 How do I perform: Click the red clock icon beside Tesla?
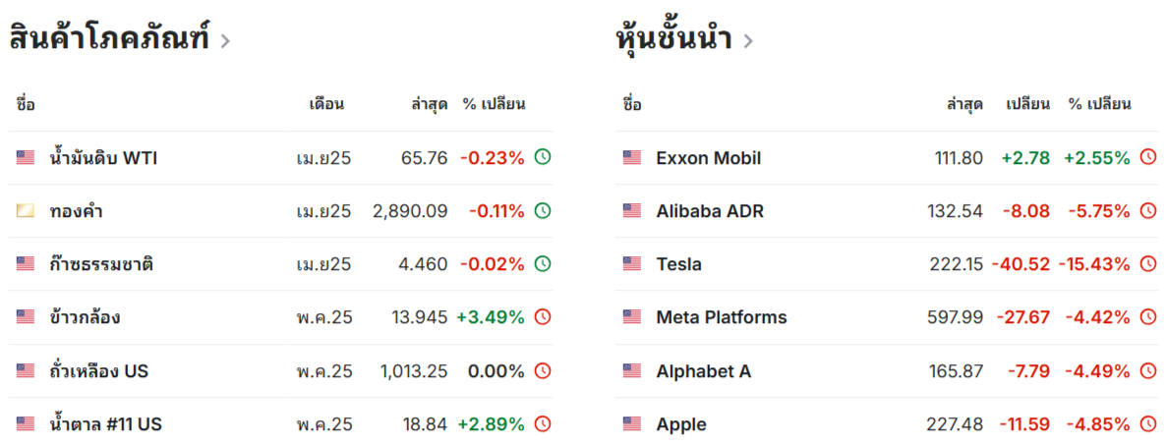coord(1149,263)
